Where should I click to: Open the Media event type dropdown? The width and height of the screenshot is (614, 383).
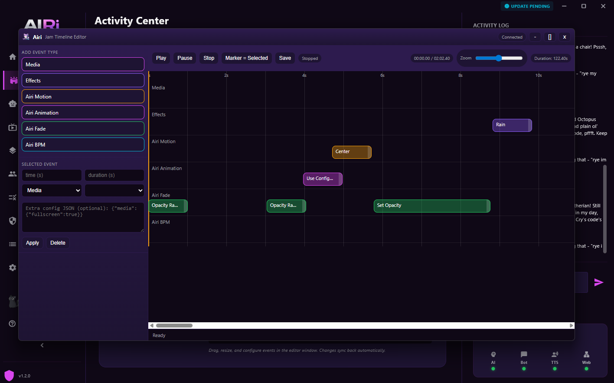pos(52,190)
